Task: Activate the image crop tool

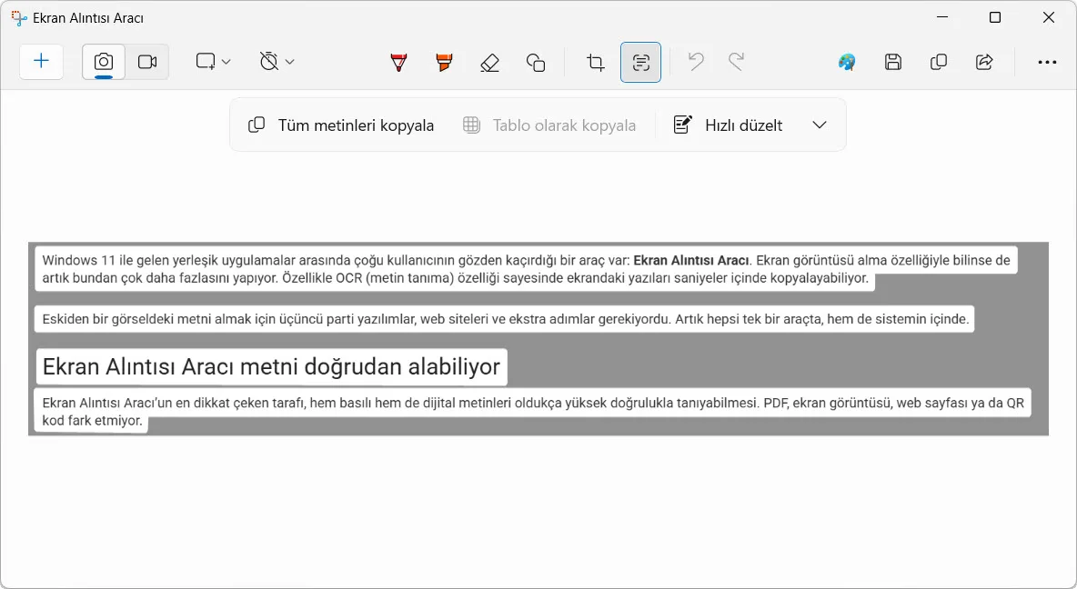Action: (596, 63)
